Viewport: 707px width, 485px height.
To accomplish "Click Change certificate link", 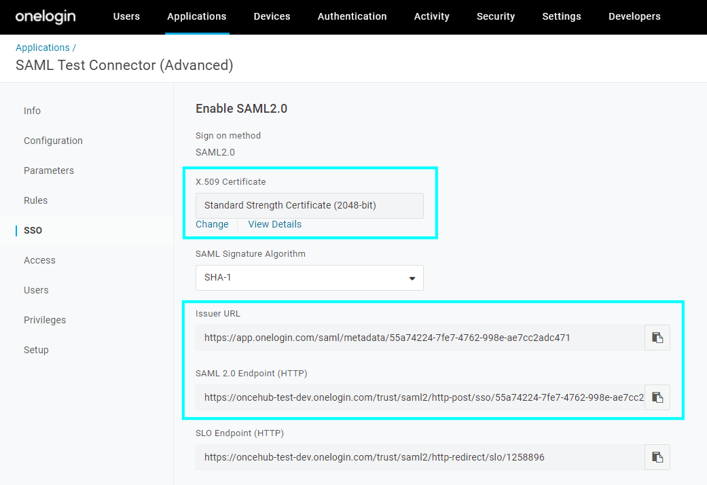I will click(212, 224).
